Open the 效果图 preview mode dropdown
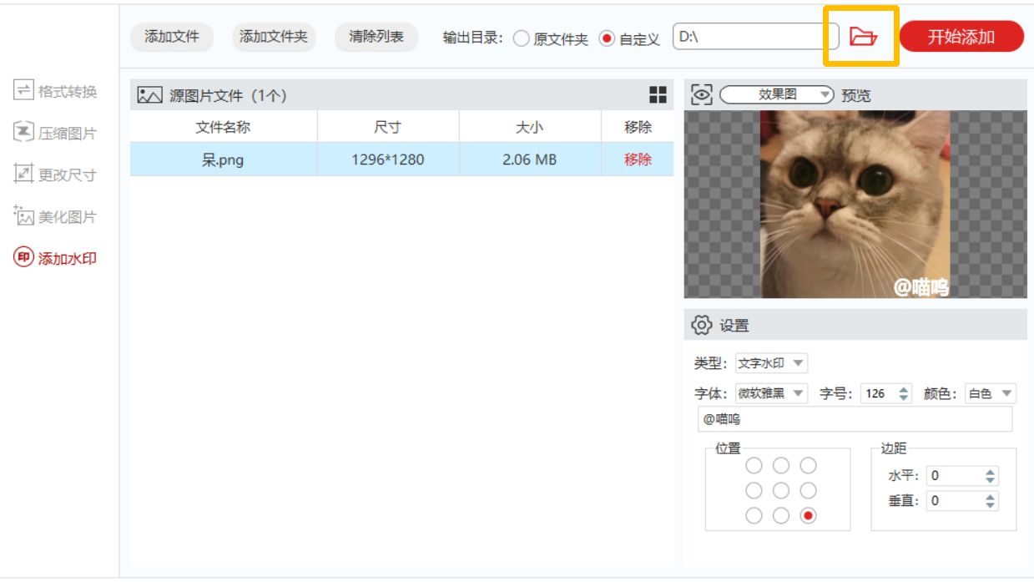 [777, 95]
